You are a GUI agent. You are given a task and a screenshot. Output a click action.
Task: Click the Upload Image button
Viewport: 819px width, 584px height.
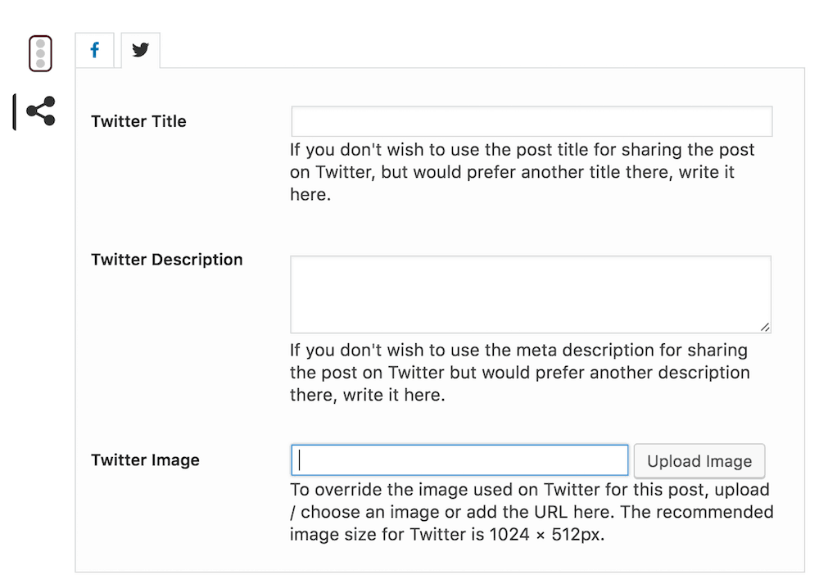pyautogui.click(x=699, y=460)
